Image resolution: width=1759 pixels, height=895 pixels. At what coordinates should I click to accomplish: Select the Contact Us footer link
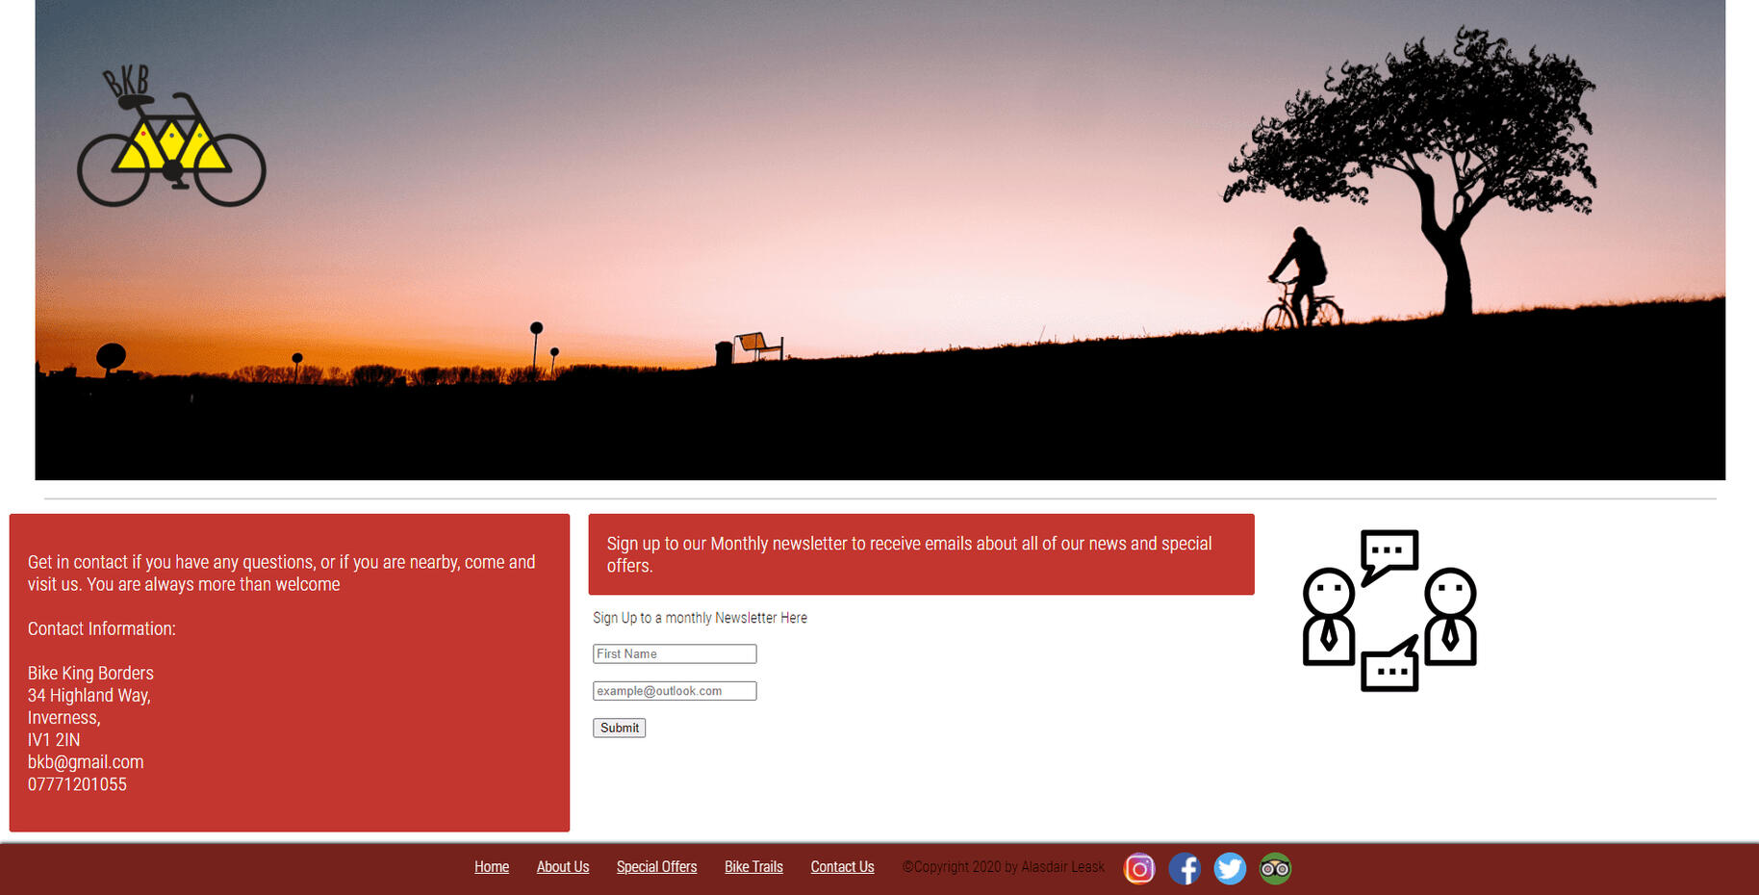click(842, 867)
